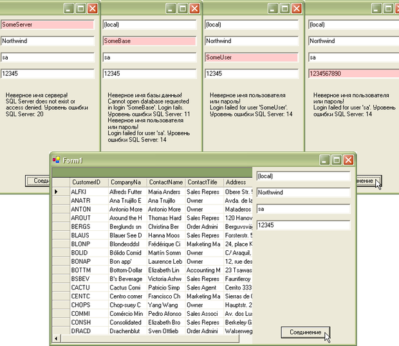Click the Sales Agent title cell
This screenshot has width=399, height=346.
pyautogui.click(x=205, y=287)
